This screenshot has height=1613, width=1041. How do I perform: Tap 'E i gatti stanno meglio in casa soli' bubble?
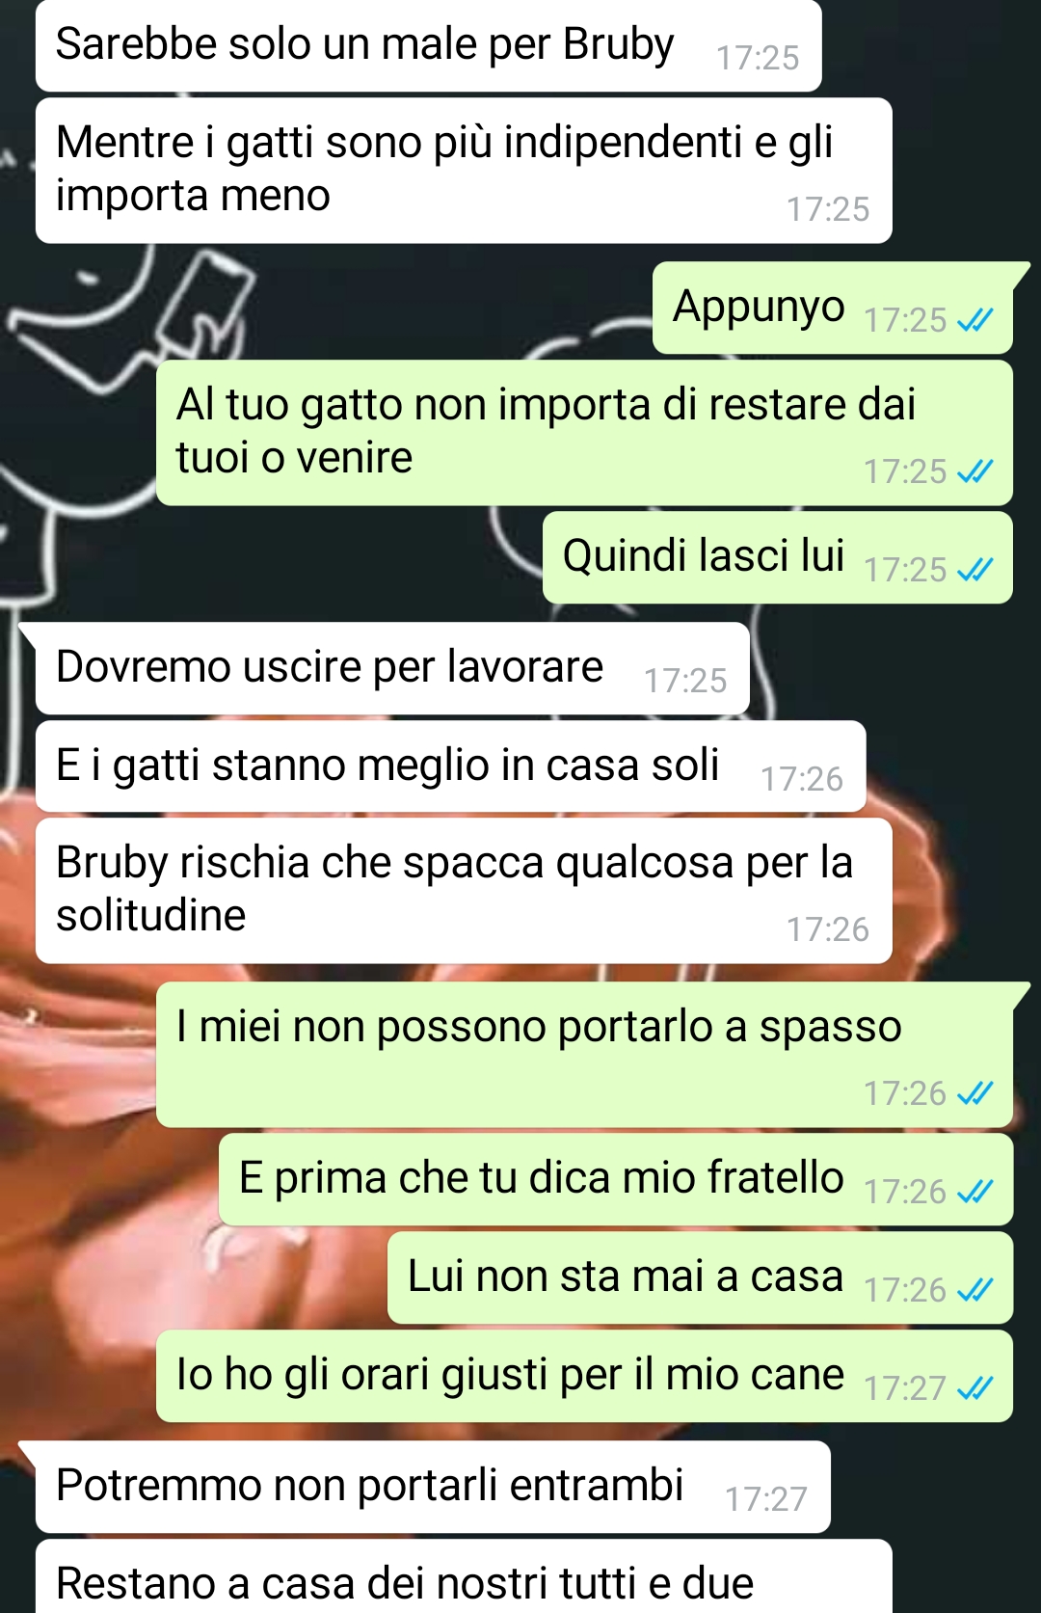[x=451, y=766]
